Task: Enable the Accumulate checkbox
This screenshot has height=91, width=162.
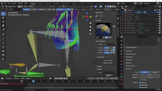Action: click(104, 60)
